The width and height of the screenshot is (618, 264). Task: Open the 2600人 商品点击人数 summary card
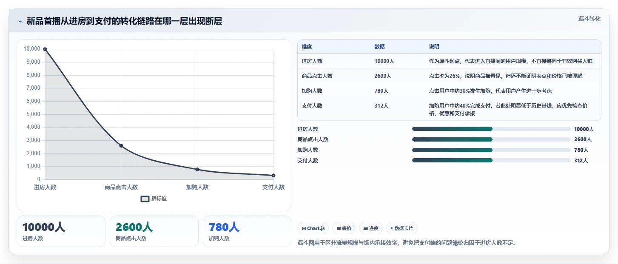(x=154, y=231)
